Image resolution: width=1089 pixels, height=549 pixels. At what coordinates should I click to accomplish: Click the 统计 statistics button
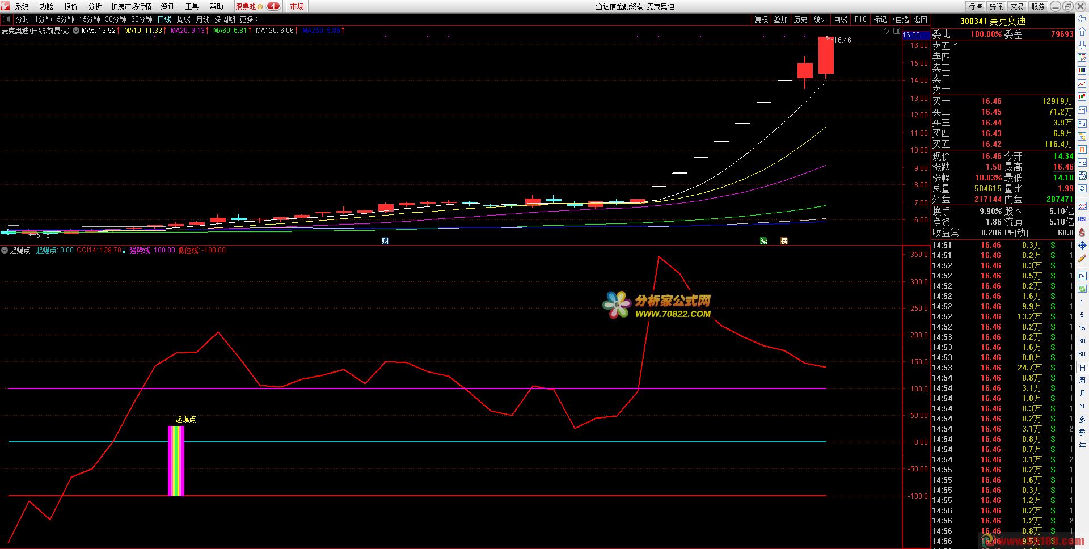[x=820, y=19]
